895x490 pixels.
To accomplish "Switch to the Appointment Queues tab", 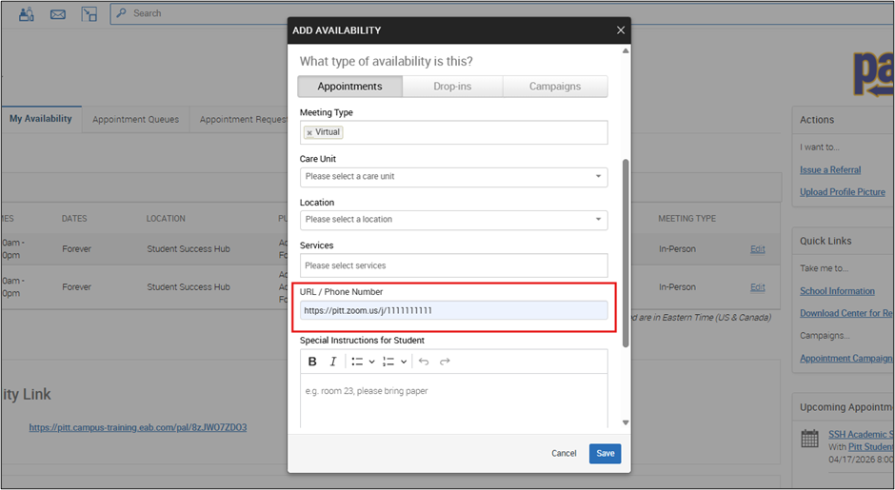I will [136, 119].
